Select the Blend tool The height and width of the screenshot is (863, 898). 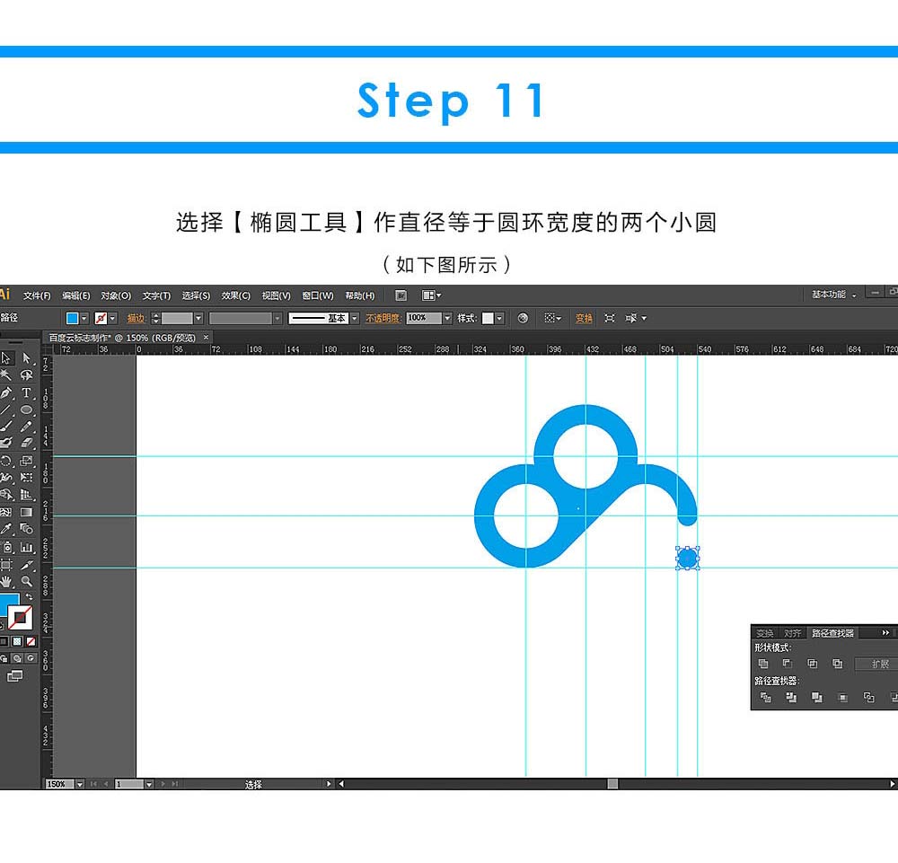(x=26, y=529)
